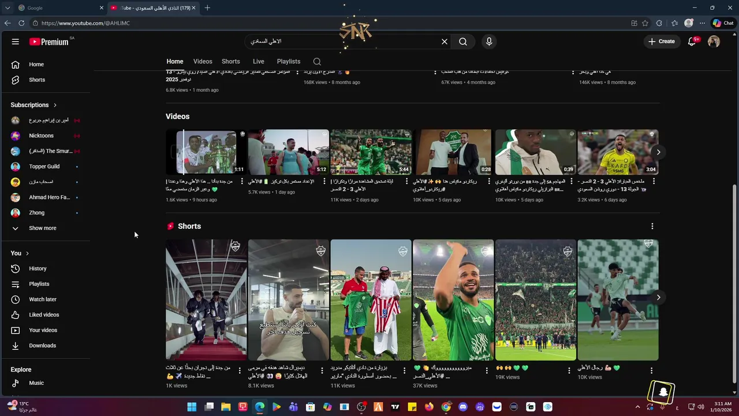Click the browser address bar URL

85,23
